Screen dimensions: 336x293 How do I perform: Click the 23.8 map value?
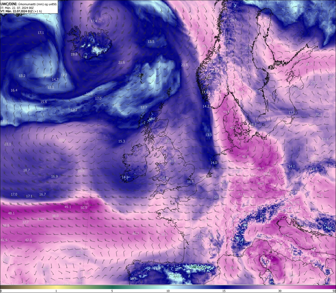pyautogui.click(x=184, y=65)
